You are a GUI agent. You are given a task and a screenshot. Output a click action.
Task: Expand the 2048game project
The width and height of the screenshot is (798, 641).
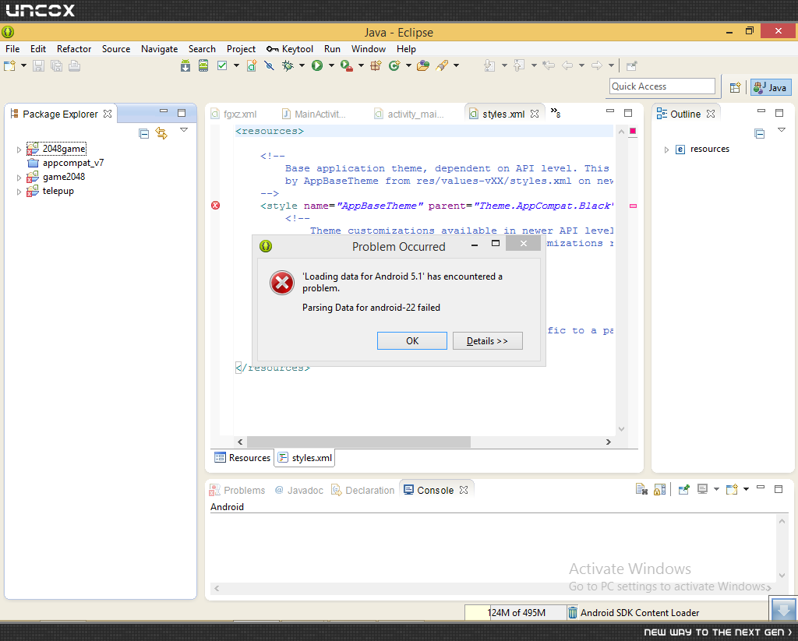coord(19,150)
